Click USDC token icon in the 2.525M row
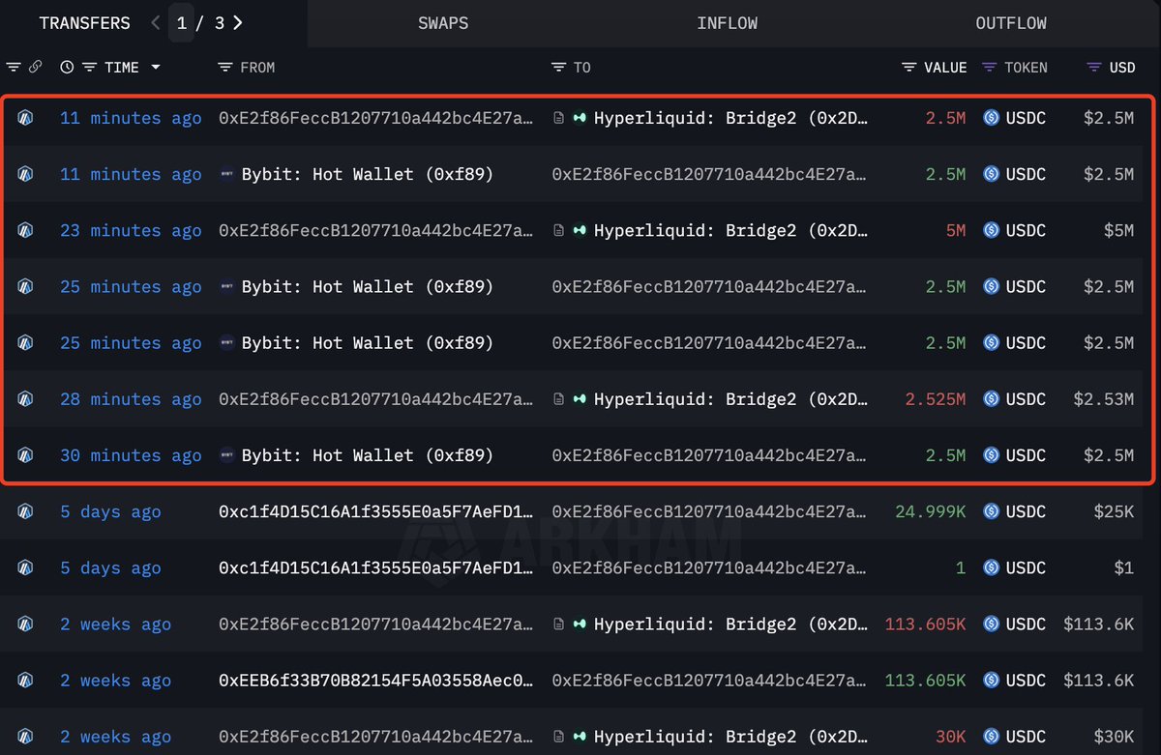Image resolution: width=1161 pixels, height=755 pixels. tap(991, 399)
